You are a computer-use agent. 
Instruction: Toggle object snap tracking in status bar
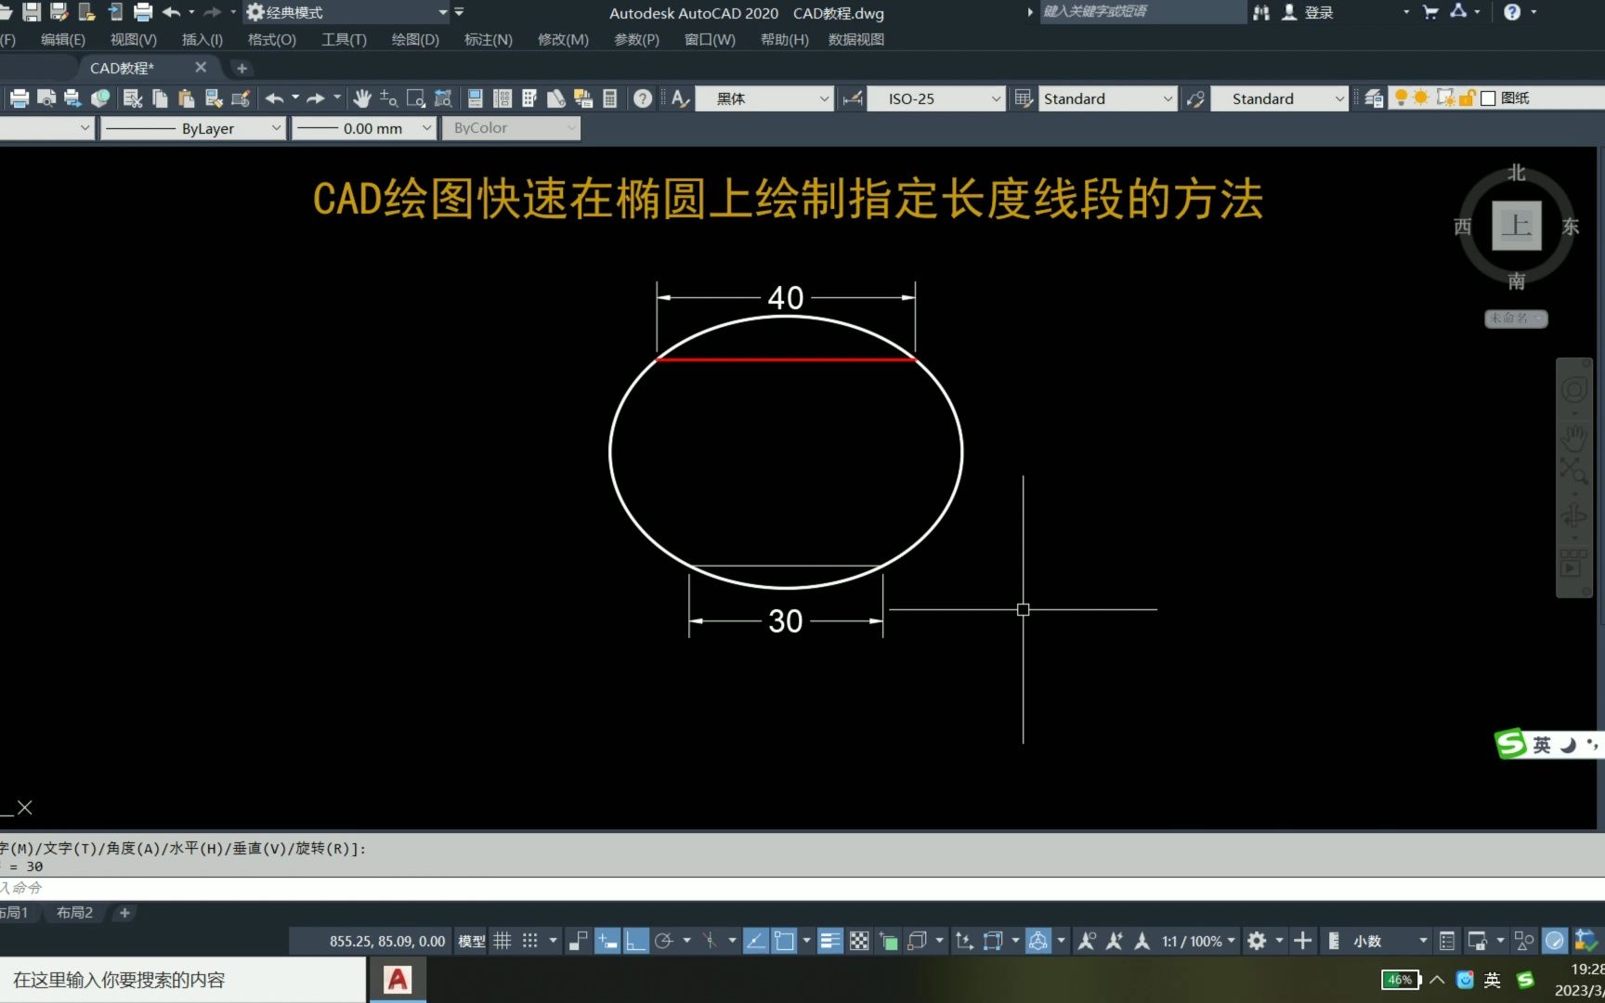pos(756,941)
